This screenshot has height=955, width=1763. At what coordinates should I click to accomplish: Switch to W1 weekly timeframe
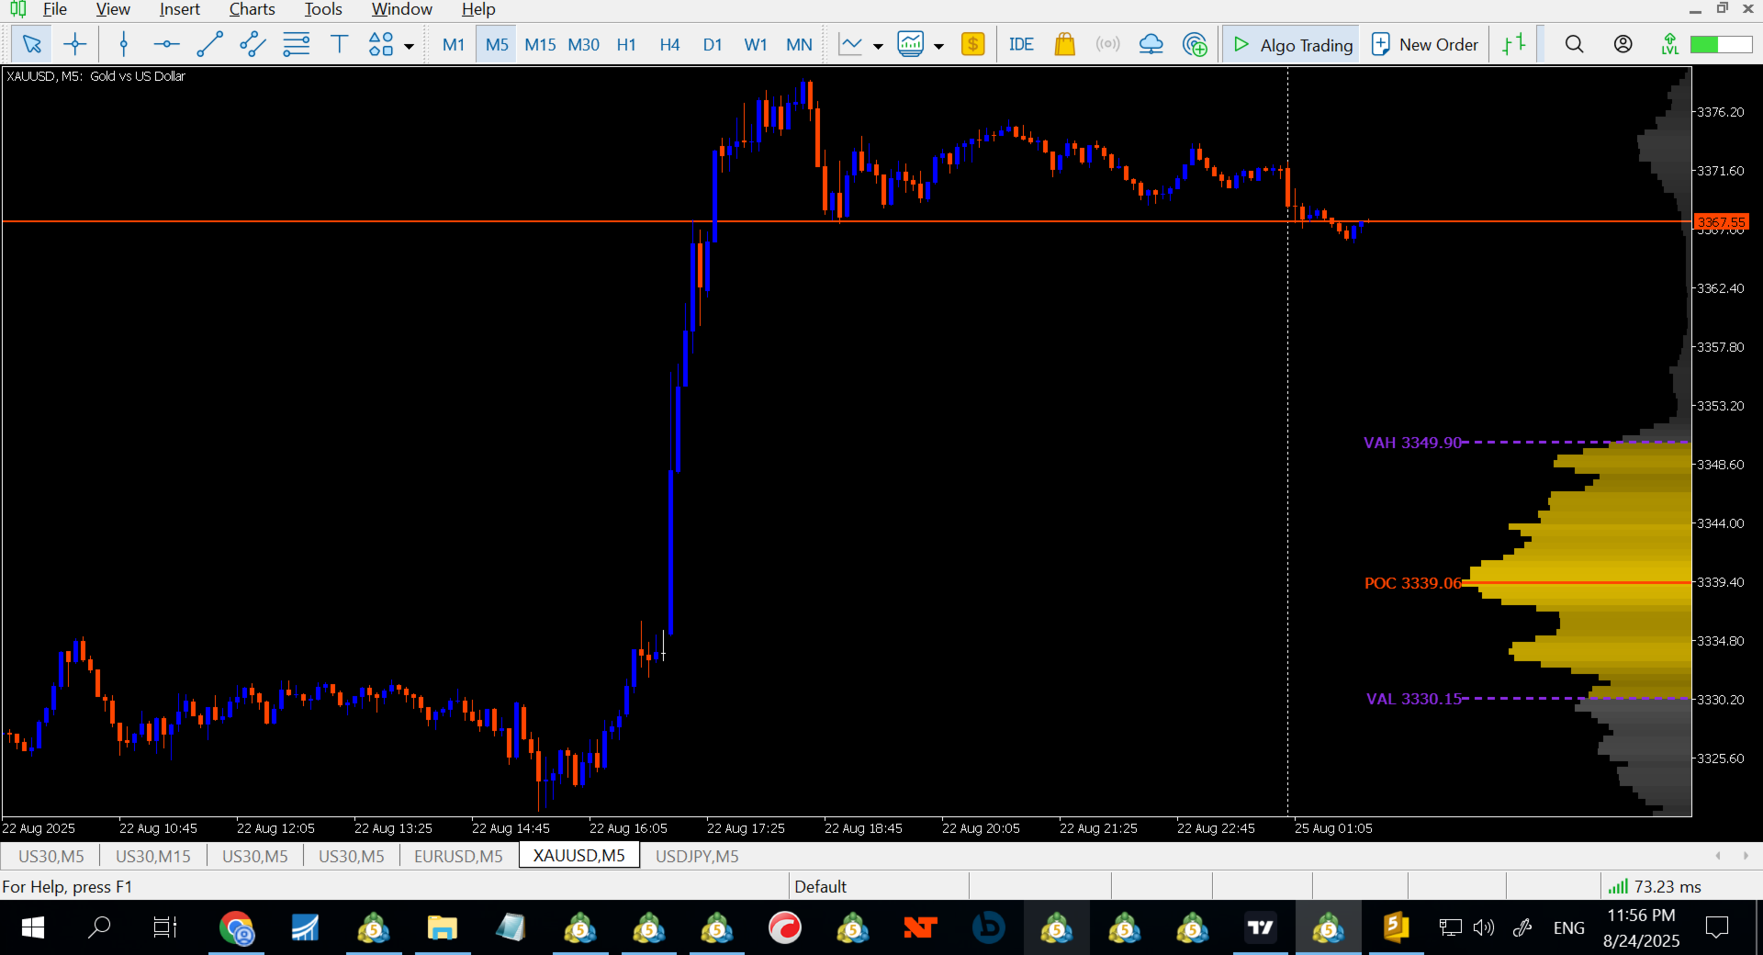point(756,44)
